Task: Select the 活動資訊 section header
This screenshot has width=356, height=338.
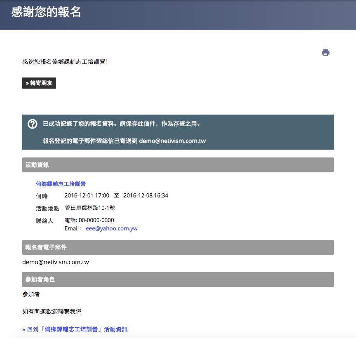Action: click(x=178, y=165)
